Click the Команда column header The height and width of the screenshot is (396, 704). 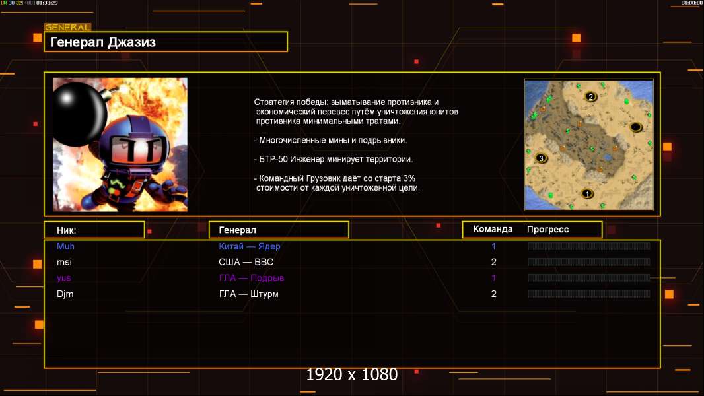click(493, 229)
